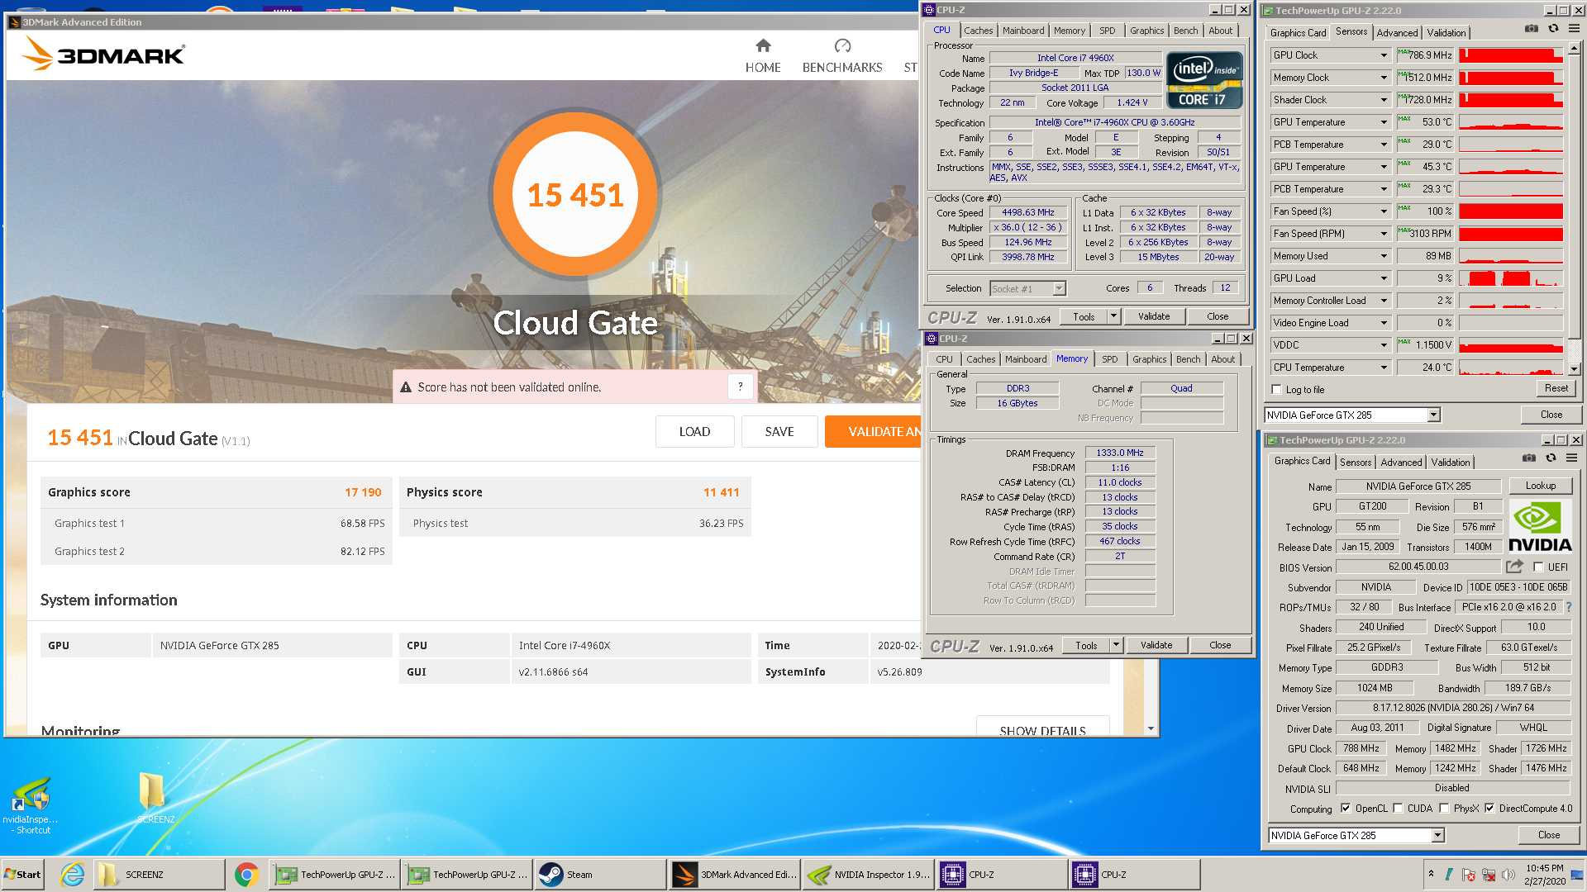
Task: Click the BIOS share/export icon
Action: (x=1514, y=567)
